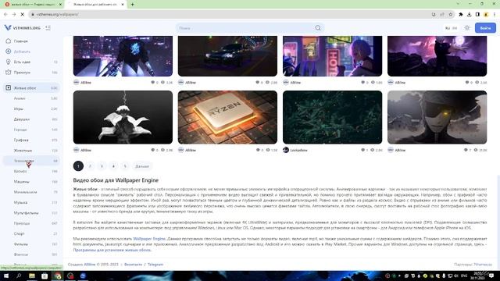The width and height of the screenshot is (500, 281).
Task: Open the white-haired anime figure wallpaper thumbnail
Action: (x=123, y=117)
